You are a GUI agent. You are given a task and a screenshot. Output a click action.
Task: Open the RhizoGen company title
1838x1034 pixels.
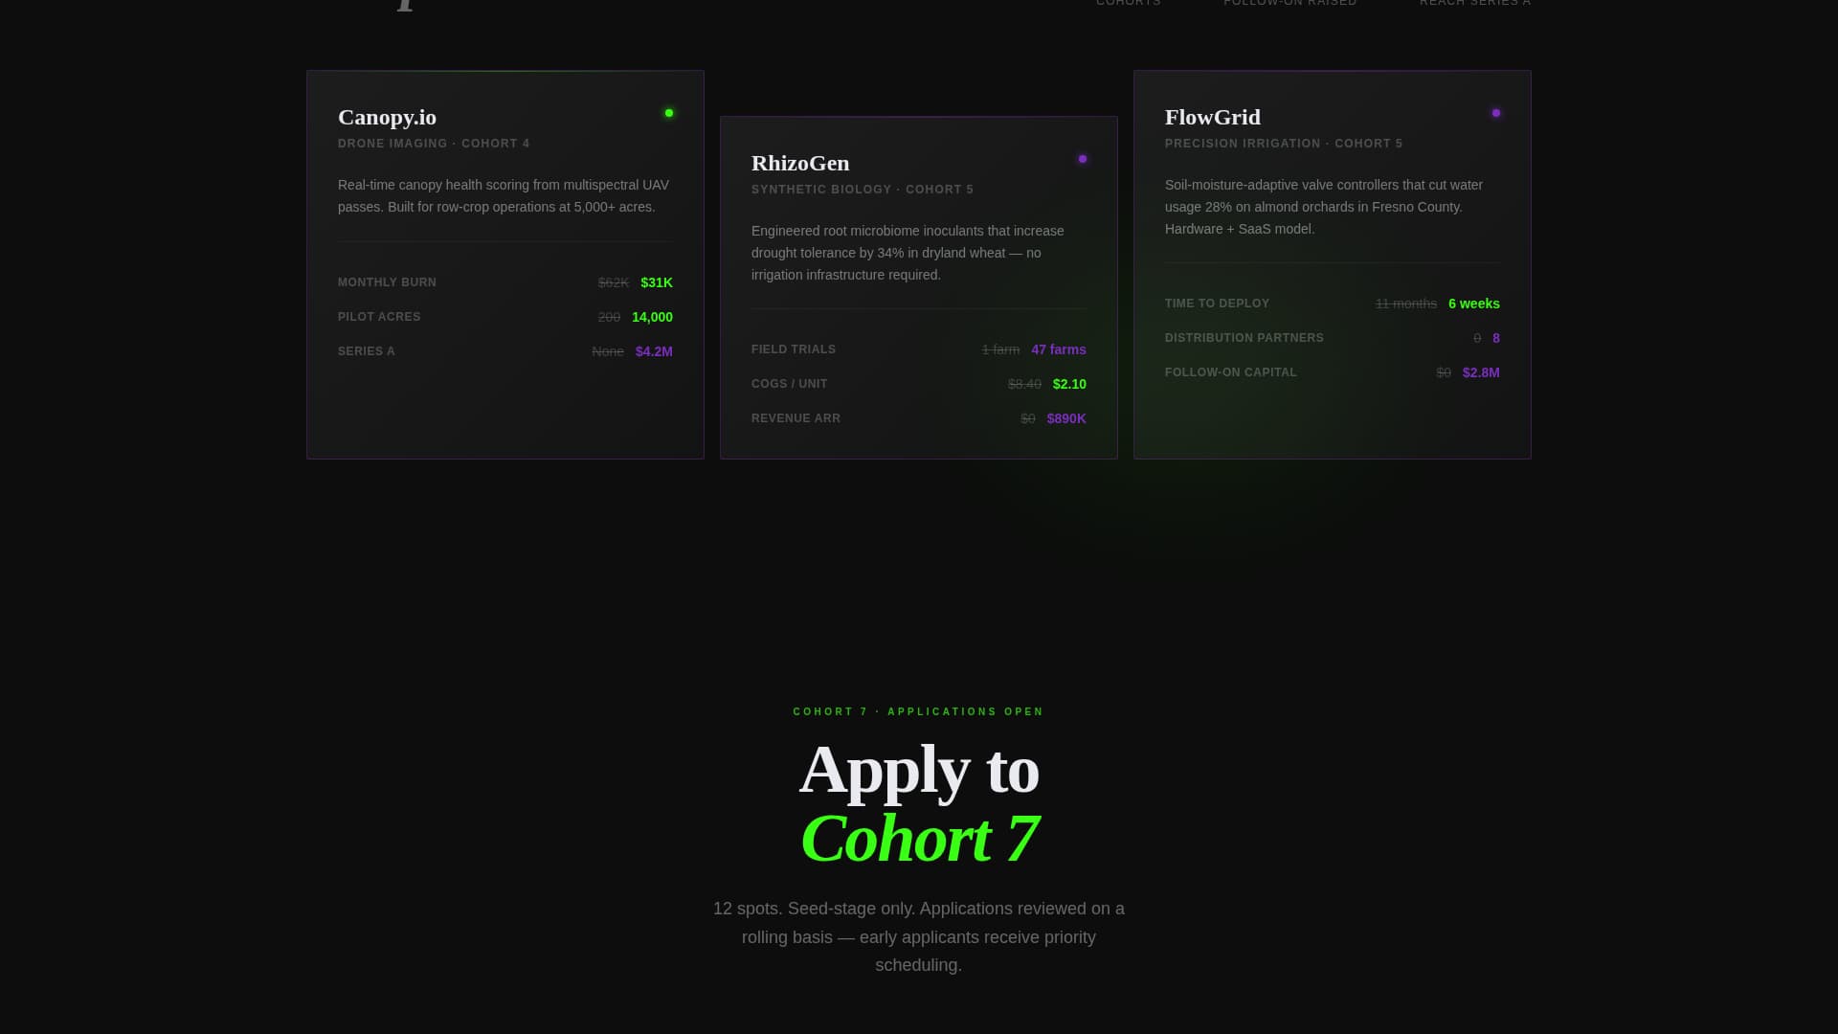point(800,163)
